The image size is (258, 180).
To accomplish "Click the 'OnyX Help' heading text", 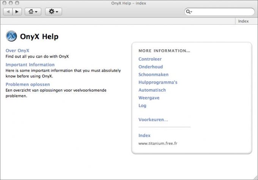I will [39, 36].
